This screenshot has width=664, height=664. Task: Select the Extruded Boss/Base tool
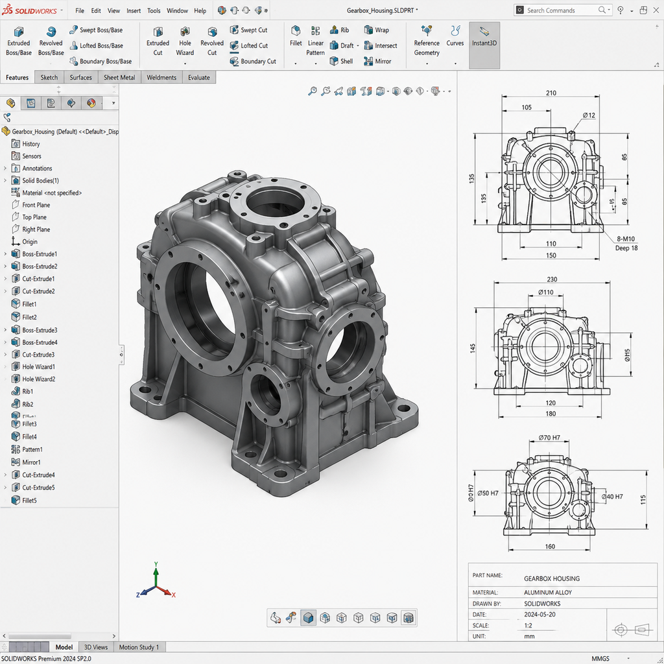[19, 41]
